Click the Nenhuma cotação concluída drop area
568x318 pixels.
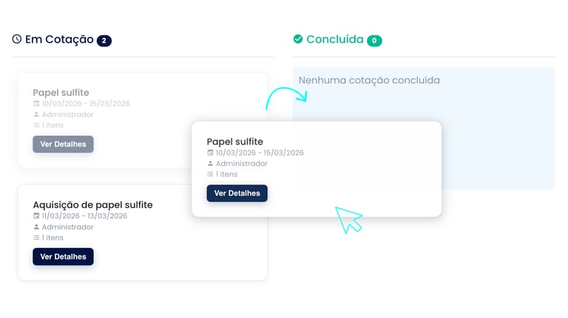tap(424, 128)
